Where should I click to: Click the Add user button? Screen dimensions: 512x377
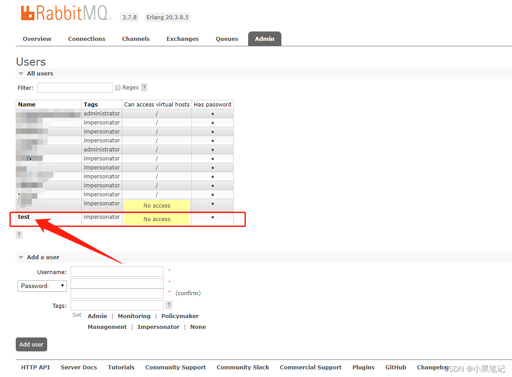pyautogui.click(x=31, y=344)
